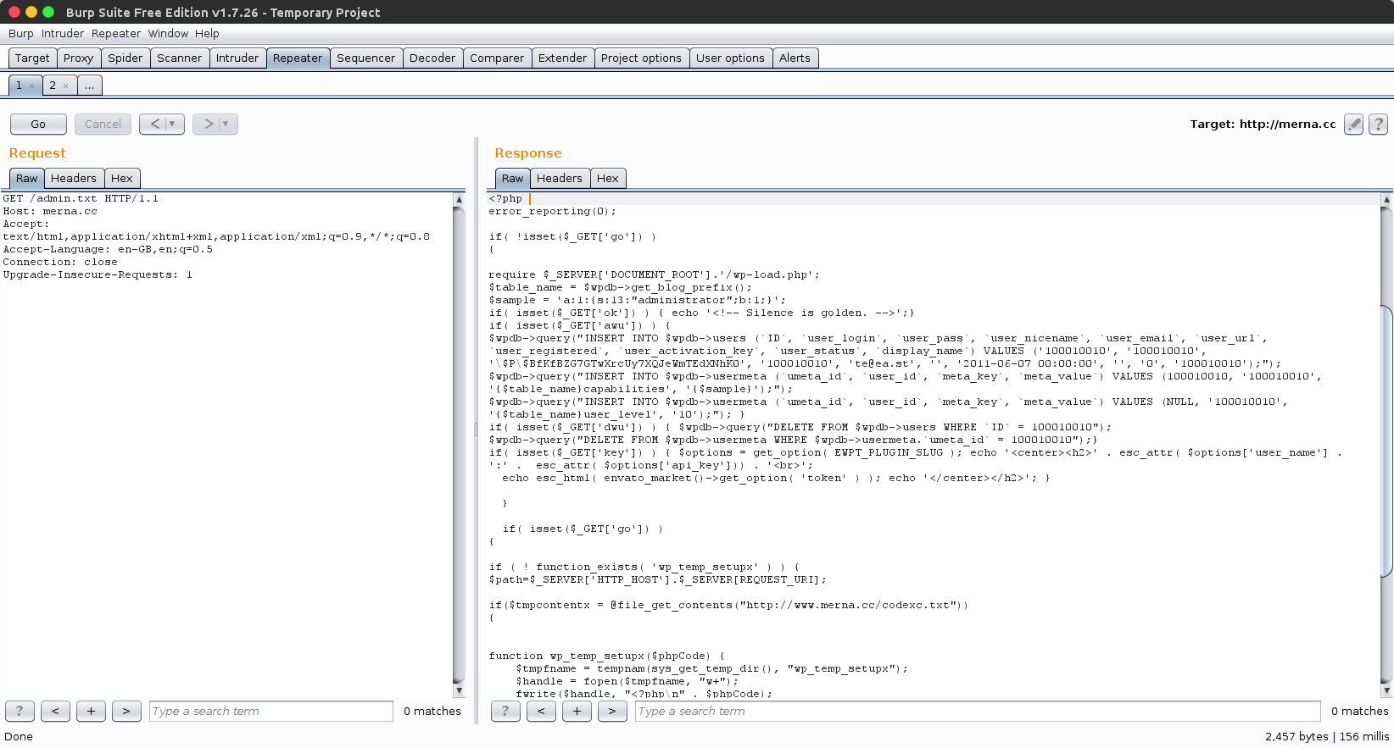Open the Intruder menu in the menu bar
This screenshot has height=748, width=1394.
tap(63, 34)
